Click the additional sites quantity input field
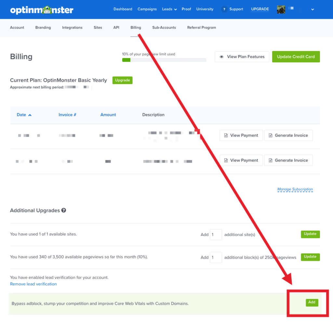Image resolution: width=333 pixels, height=325 pixels. click(x=216, y=234)
